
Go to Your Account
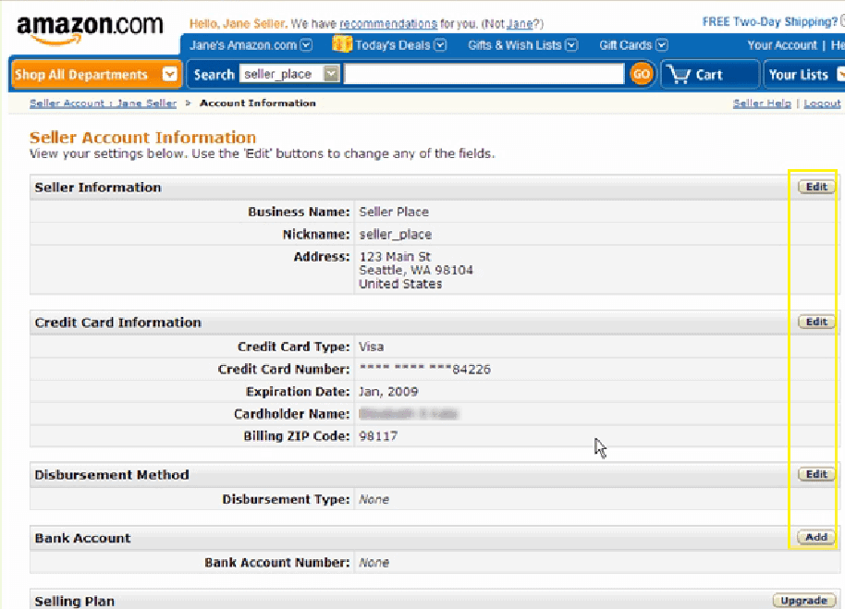(x=782, y=45)
